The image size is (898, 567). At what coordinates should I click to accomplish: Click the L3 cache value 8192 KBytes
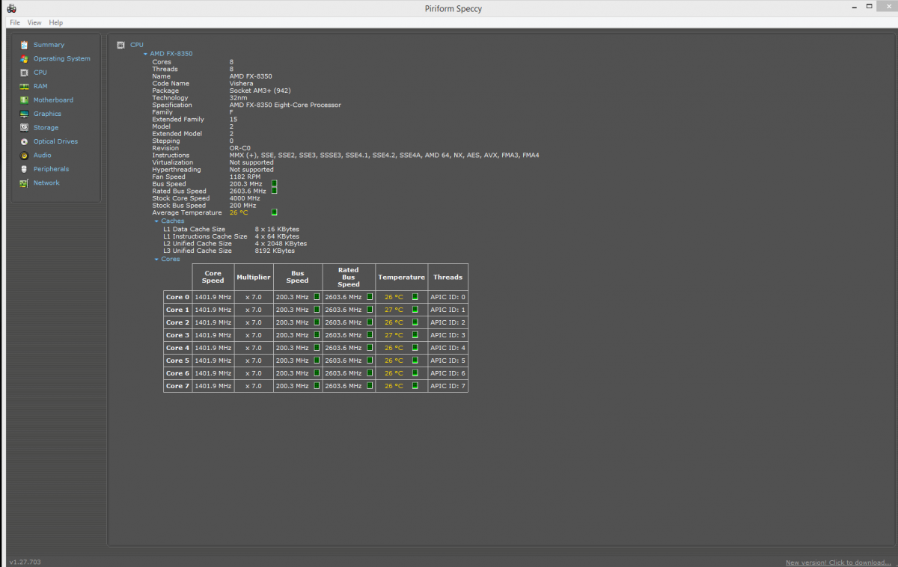tap(275, 251)
